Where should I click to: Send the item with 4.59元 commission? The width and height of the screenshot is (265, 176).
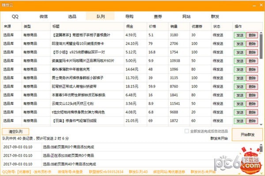coord(240,35)
